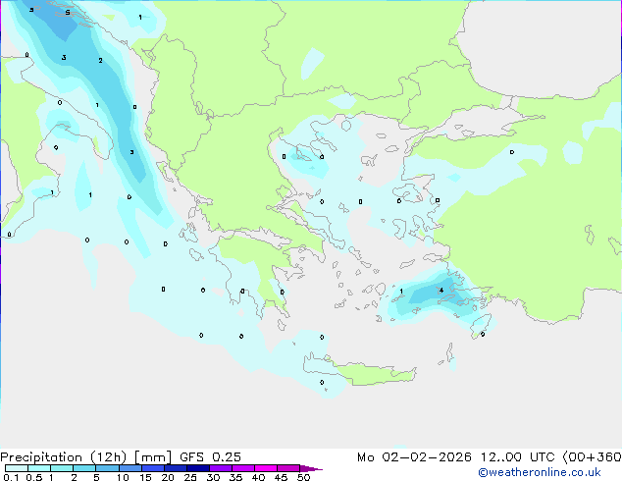Click the 20–25 mm legend color swatch
This screenshot has width=622, height=481.
tap(175, 468)
